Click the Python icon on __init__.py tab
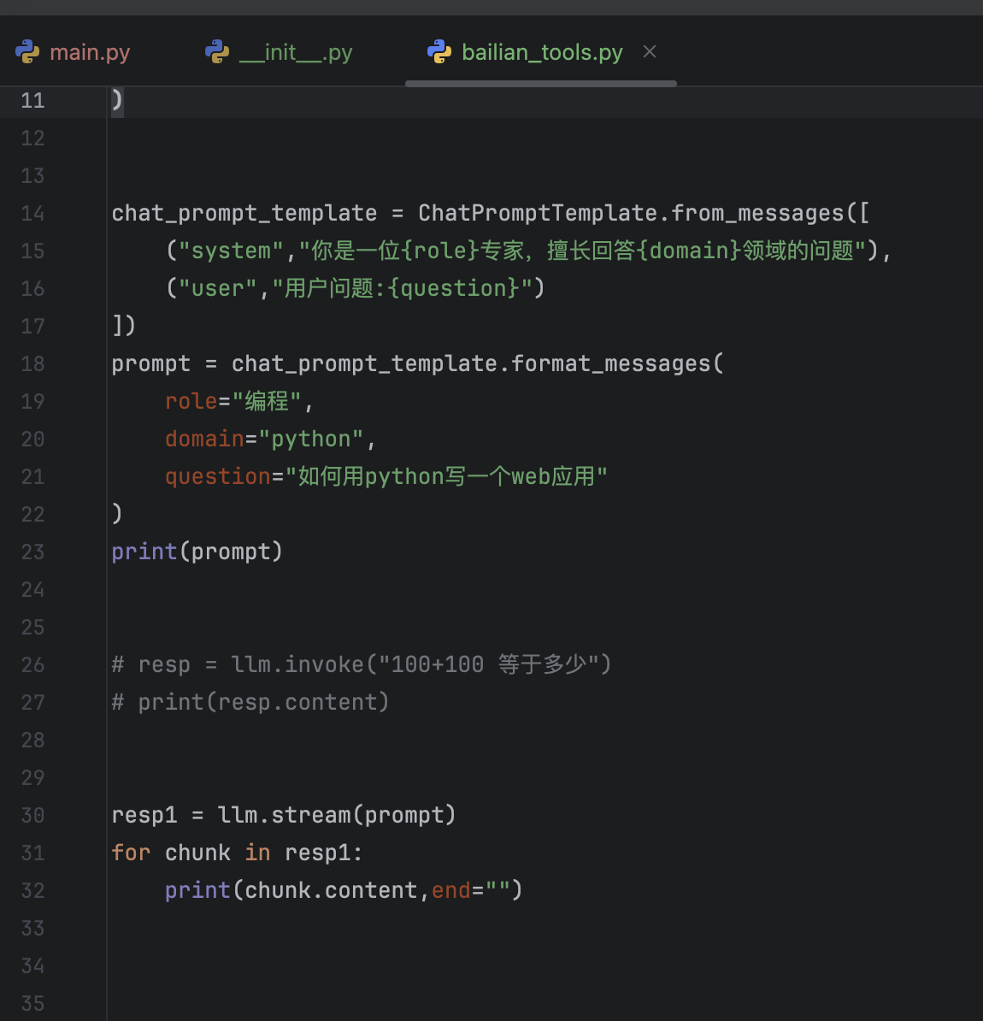The height and width of the screenshot is (1021, 983). coord(217,52)
